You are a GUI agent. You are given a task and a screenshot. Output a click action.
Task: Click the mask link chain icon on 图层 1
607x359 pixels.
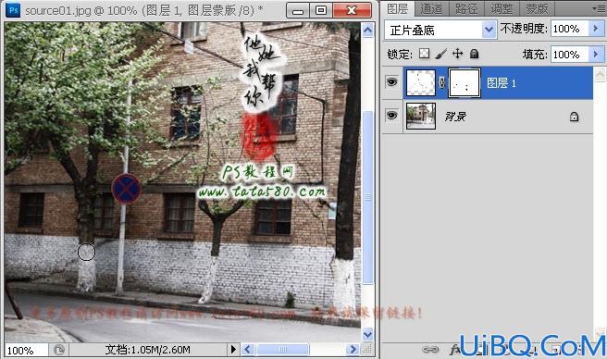coord(441,82)
